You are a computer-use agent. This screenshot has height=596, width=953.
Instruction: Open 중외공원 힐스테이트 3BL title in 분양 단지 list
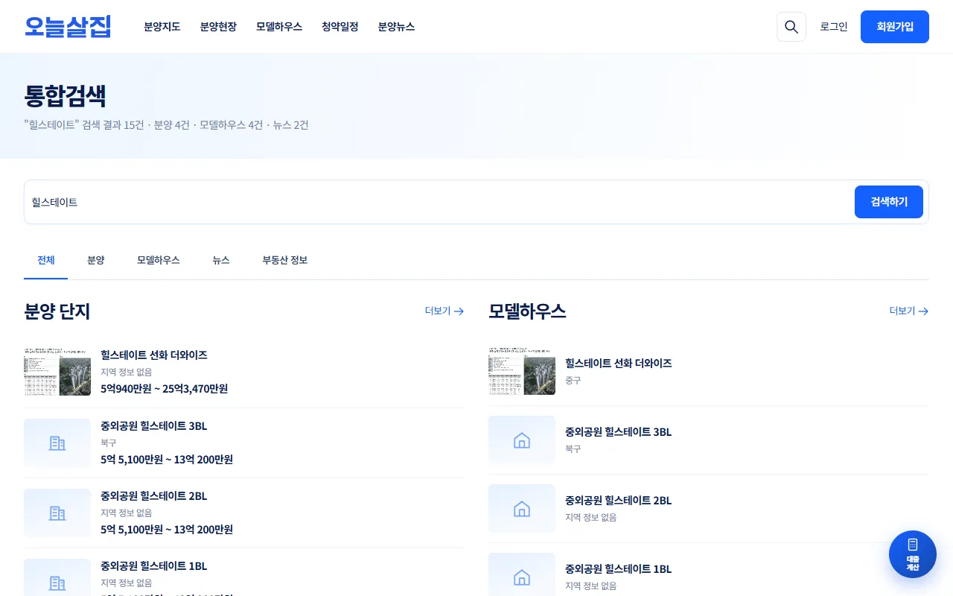click(154, 426)
